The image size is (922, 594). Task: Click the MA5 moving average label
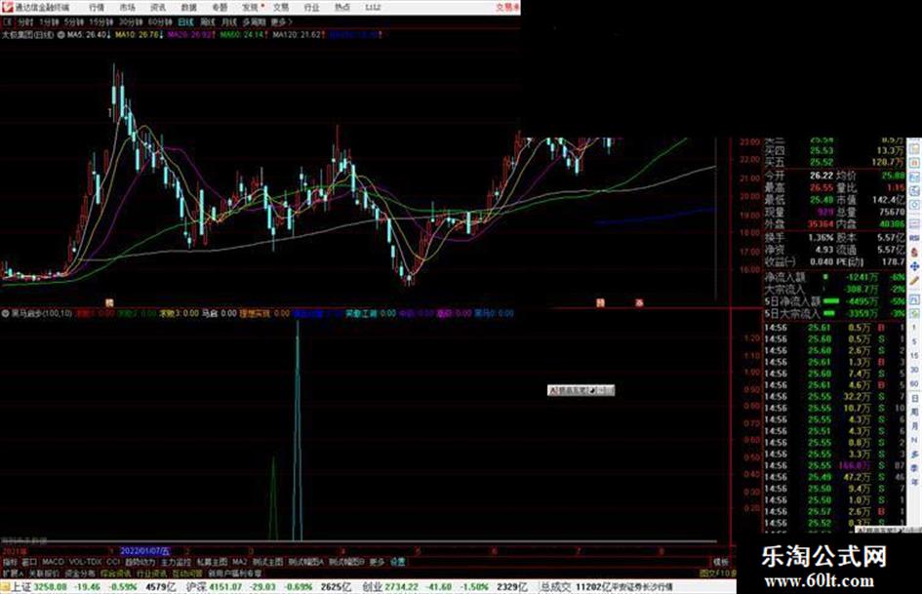[90, 35]
